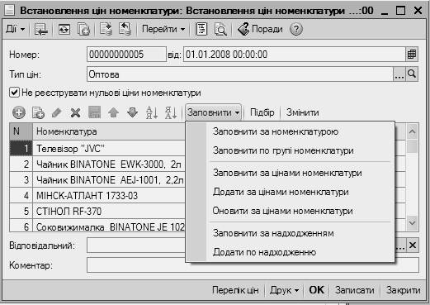Click the Відповідальний input field
The height and width of the screenshot is (305, 430).
point(136,245)
